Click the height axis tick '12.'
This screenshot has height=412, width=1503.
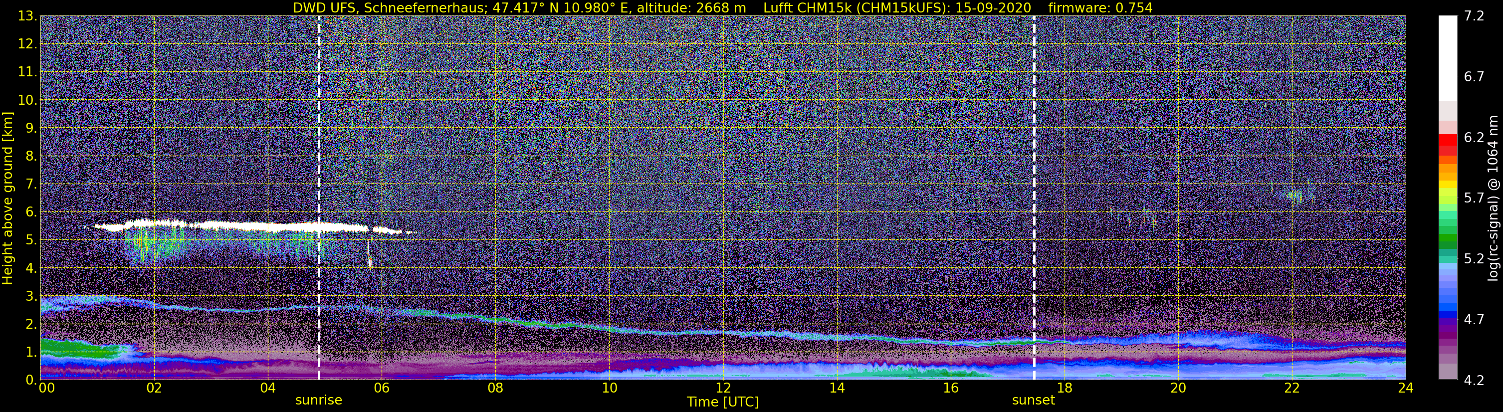coord(27,44)
